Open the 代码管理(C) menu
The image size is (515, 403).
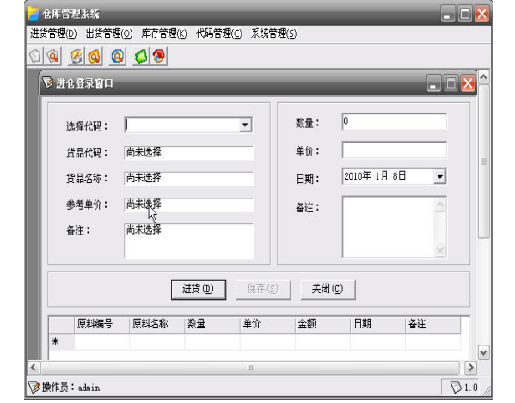(218, 34)
